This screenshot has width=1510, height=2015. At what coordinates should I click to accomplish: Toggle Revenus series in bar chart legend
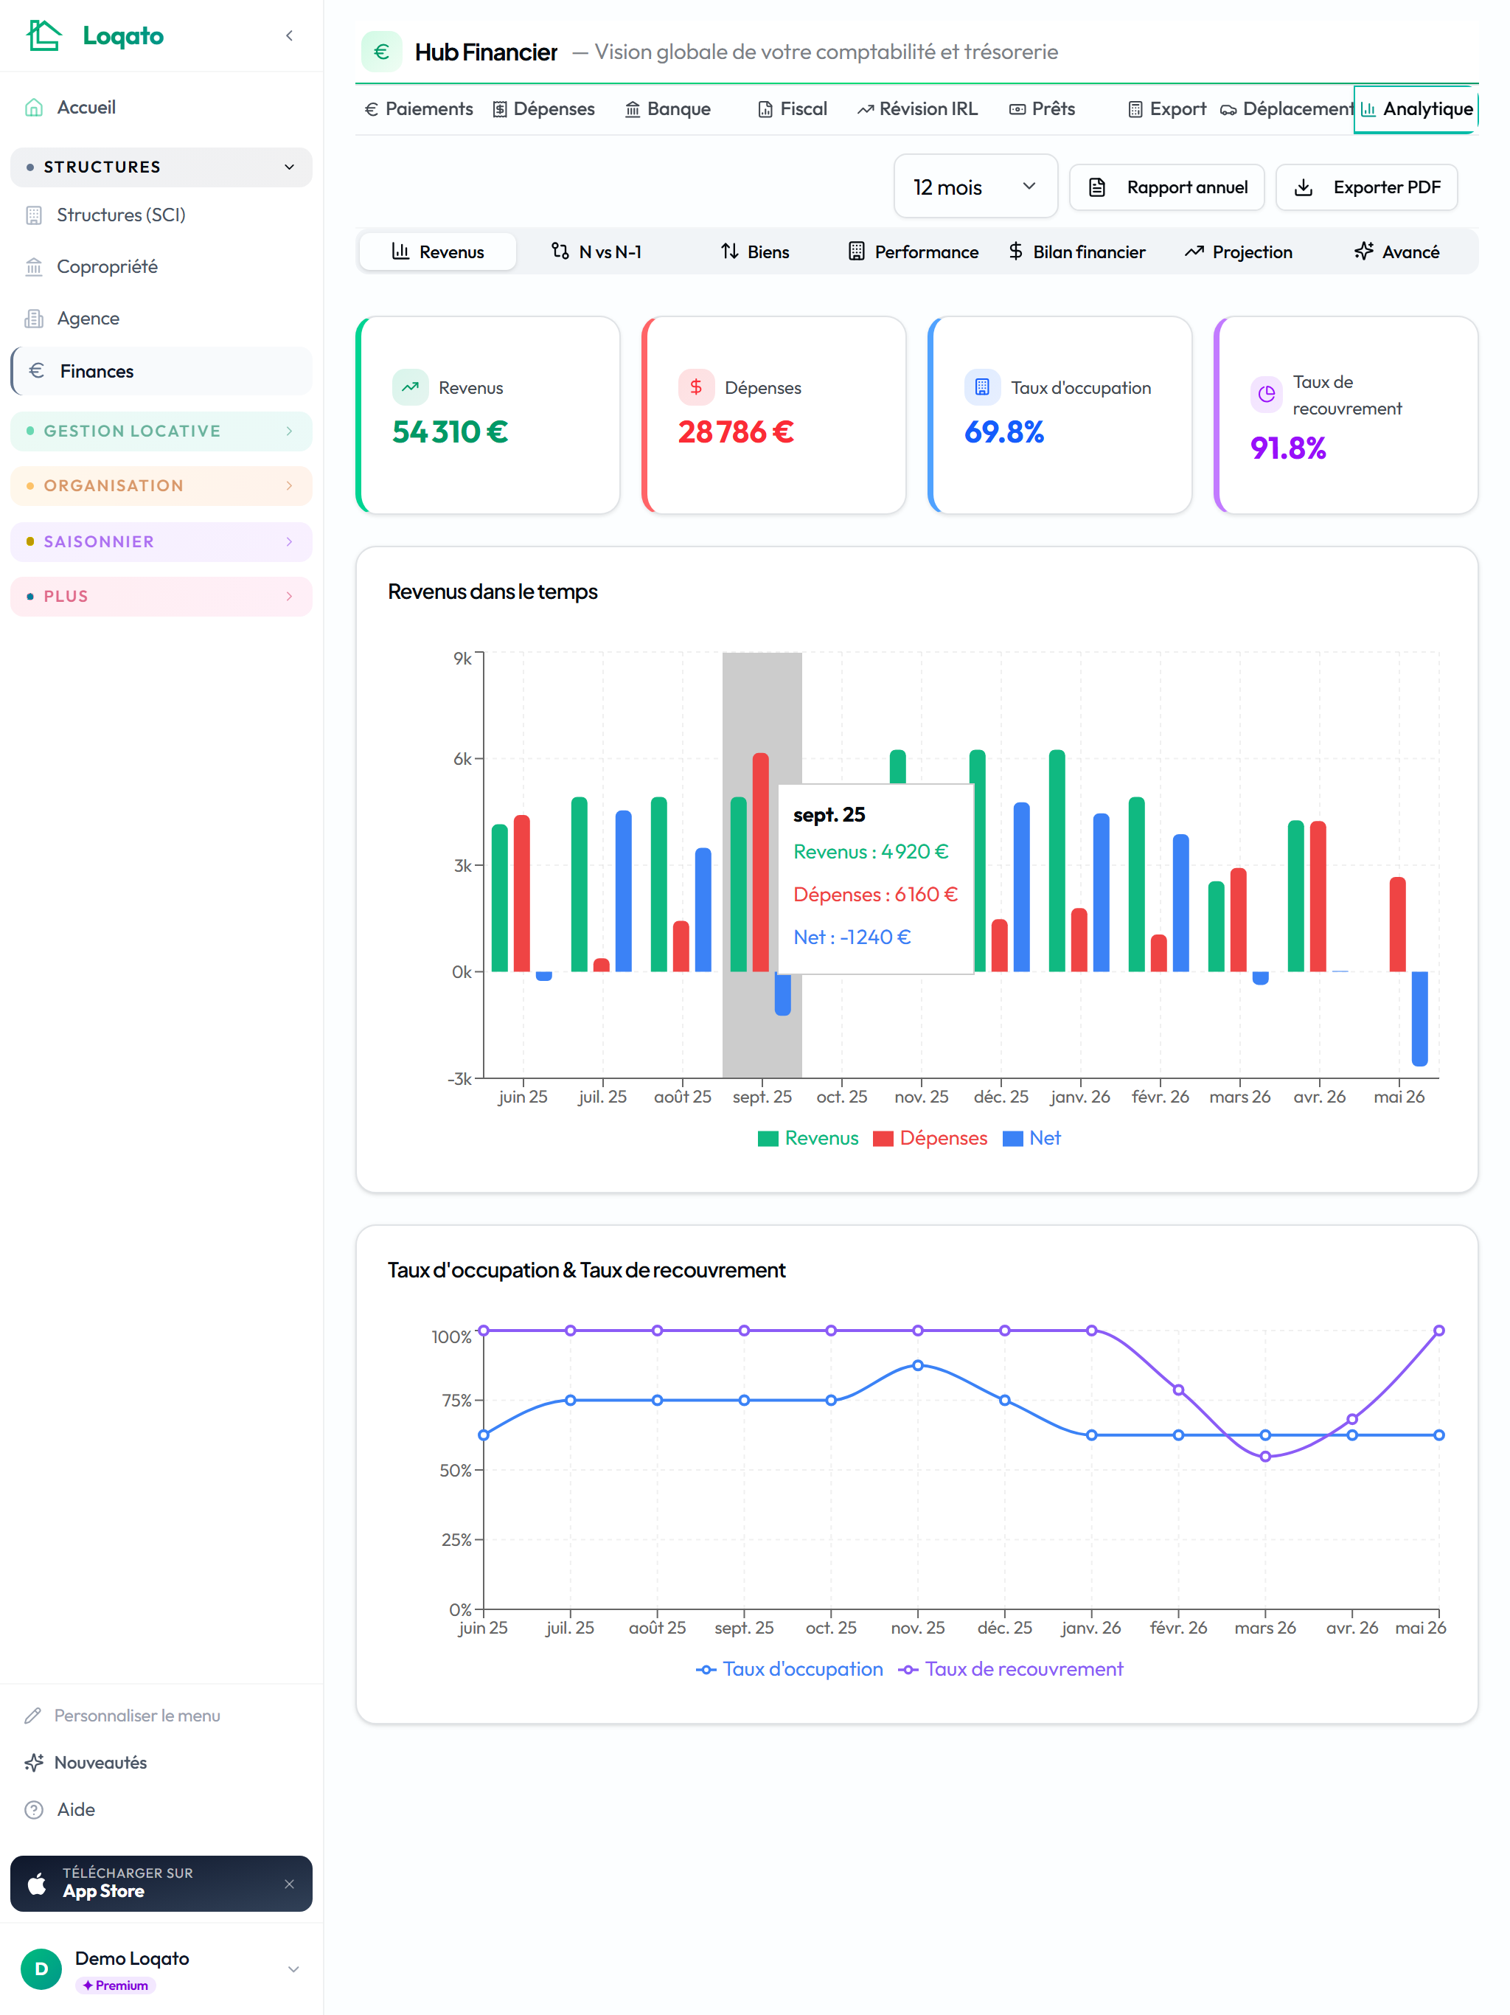807,1138
